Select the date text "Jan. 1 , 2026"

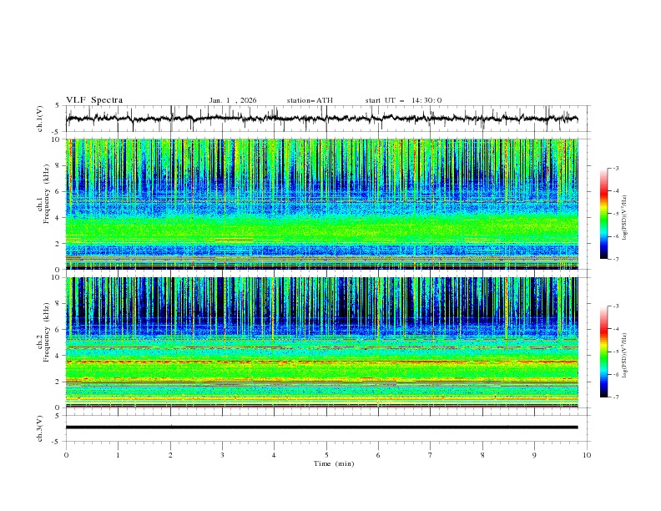pyautogui.click(x=233, y=100)
